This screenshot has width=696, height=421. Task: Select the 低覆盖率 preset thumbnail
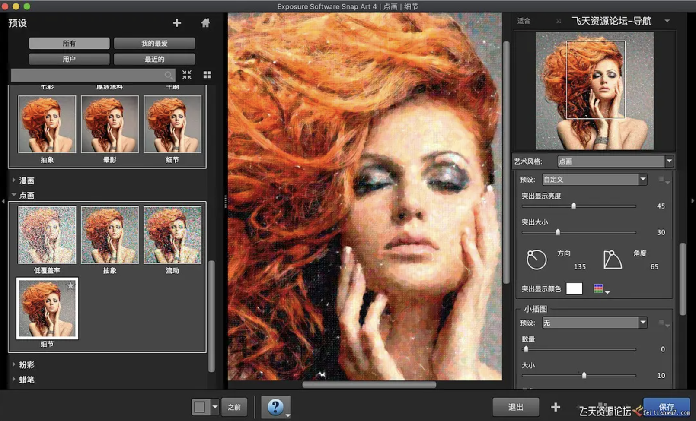click(47, 235)
